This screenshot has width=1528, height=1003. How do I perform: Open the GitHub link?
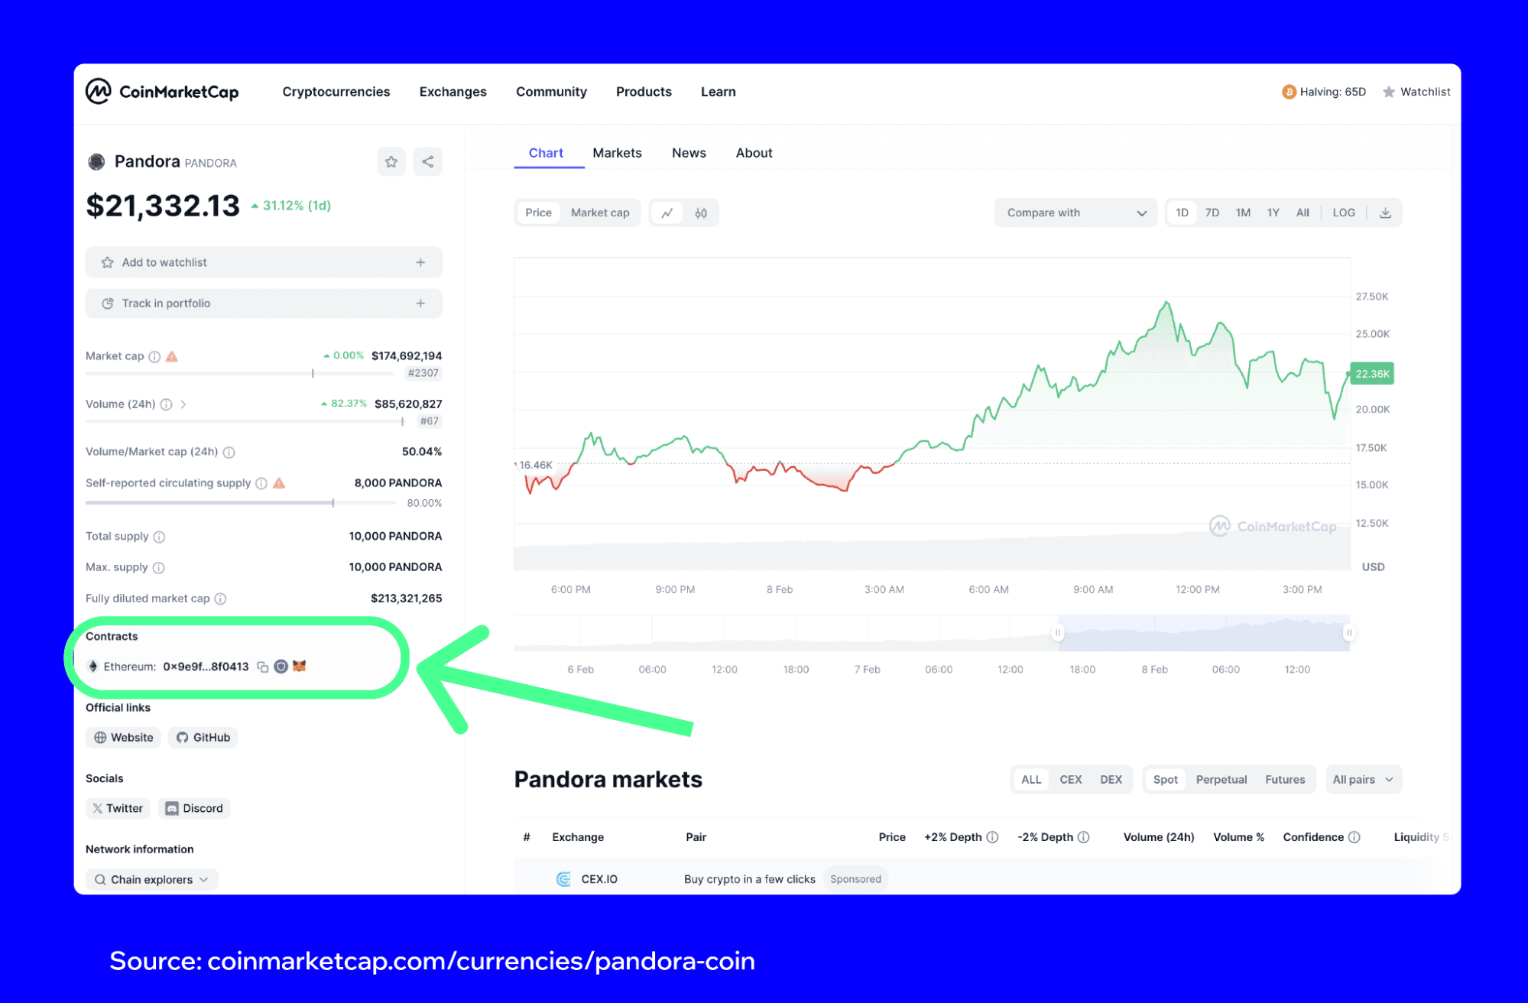click(203, 738)
